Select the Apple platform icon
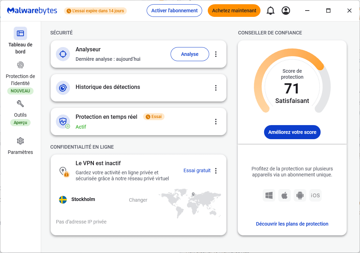This screenshot has height=253, width=360. 284,195
